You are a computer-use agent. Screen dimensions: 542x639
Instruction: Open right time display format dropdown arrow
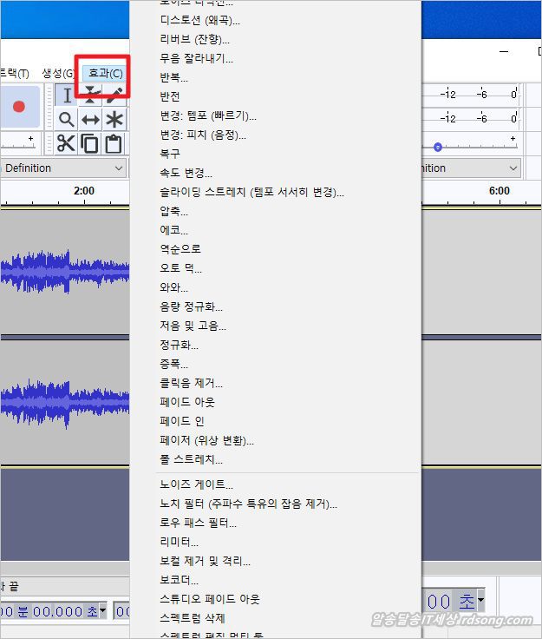tap(481, 600)
